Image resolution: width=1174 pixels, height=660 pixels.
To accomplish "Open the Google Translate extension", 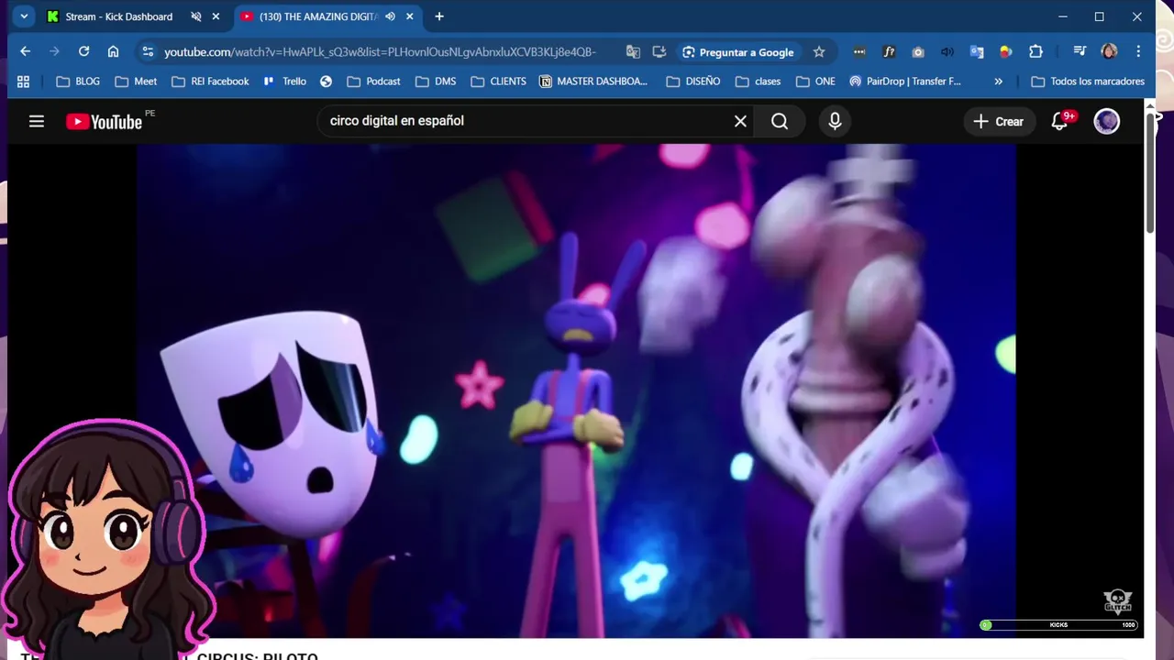I will click(x=977, y=52).
